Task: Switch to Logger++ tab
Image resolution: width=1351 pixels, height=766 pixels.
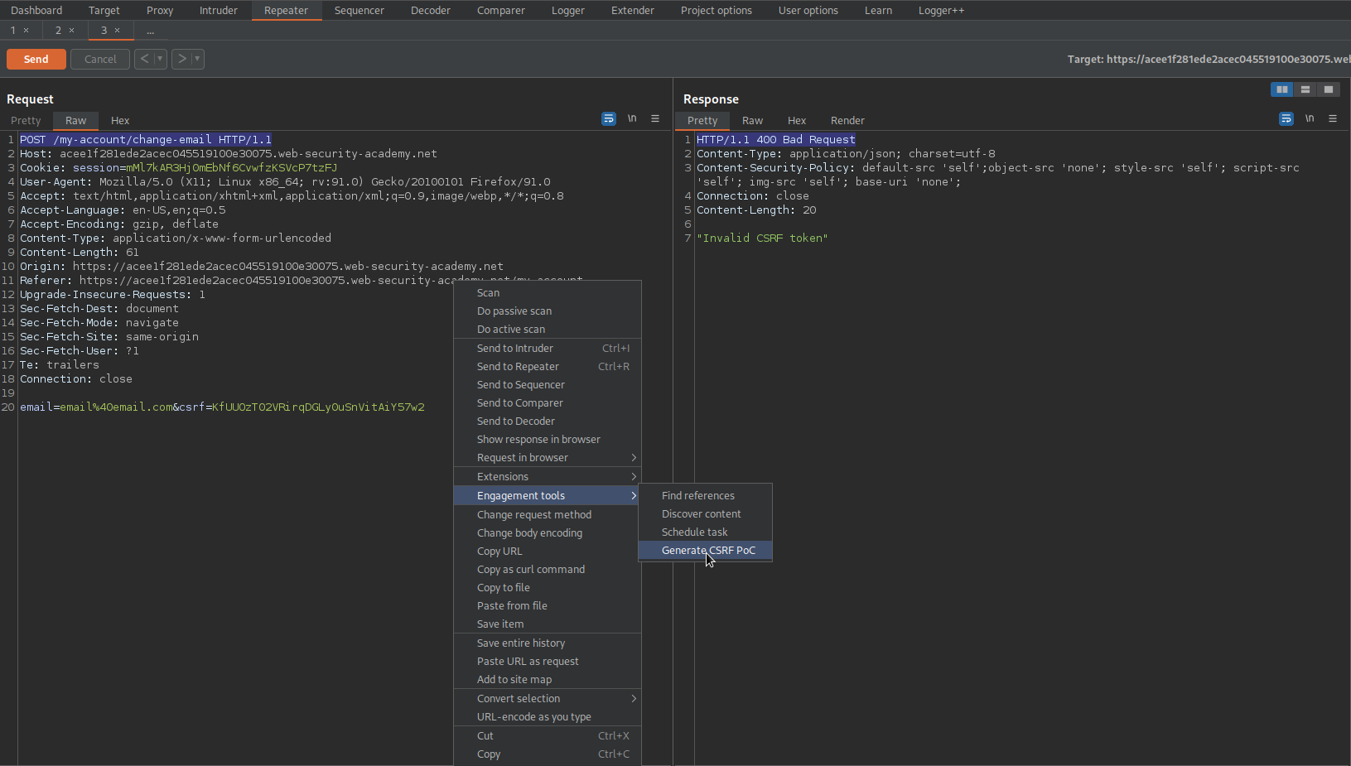Action: click(x=941, y=11)
